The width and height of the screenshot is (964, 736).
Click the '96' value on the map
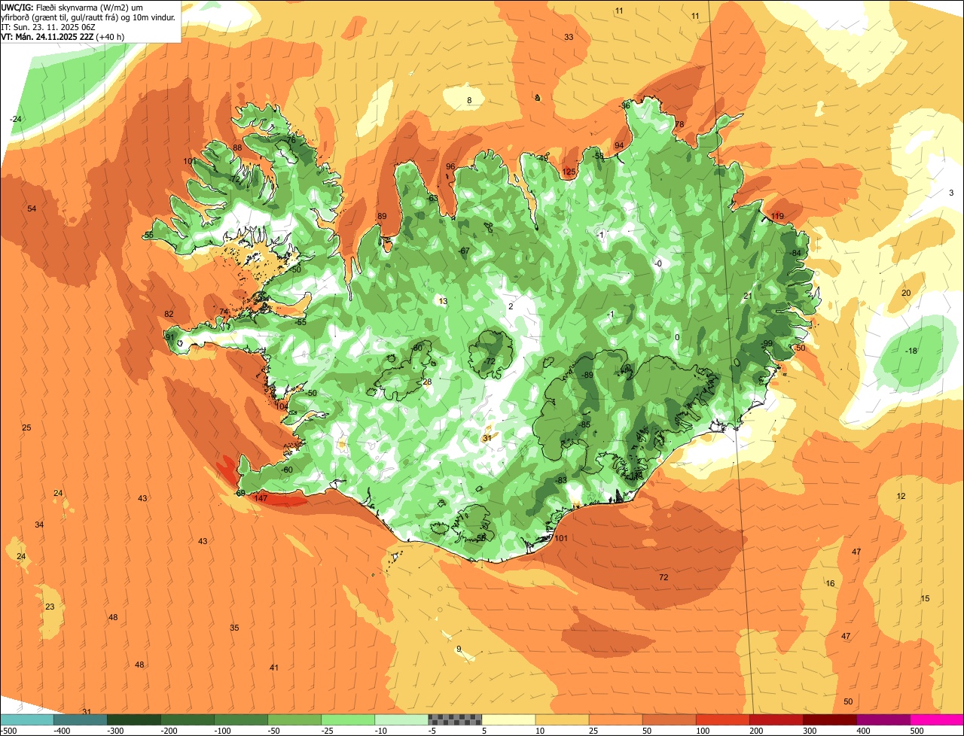(x=450, y=166)
